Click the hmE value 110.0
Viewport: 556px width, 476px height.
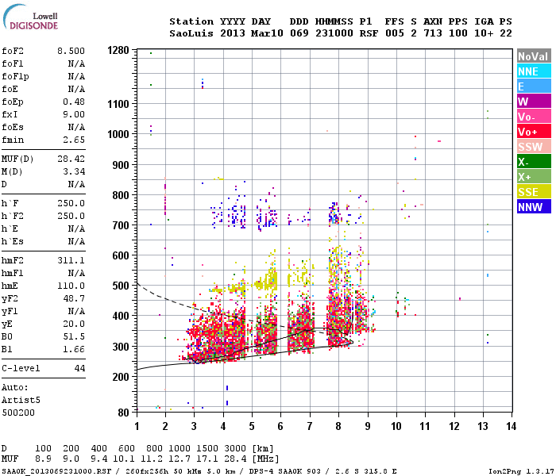[71, 286]
